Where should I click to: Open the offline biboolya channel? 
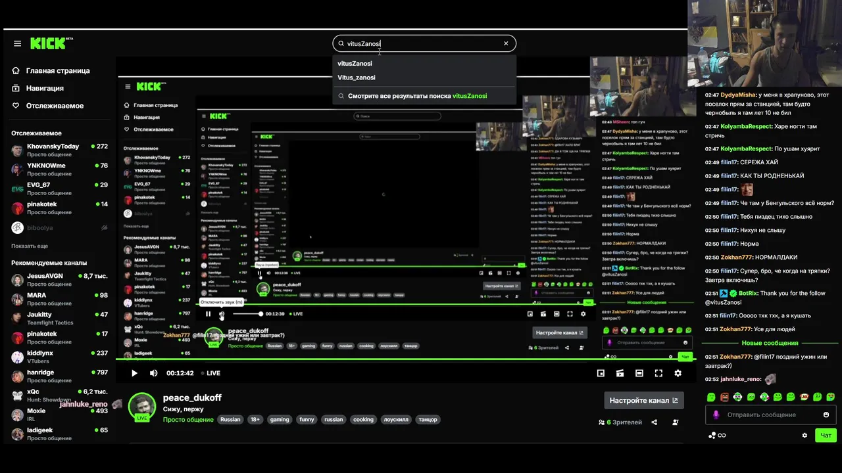(x=59, y=227)
